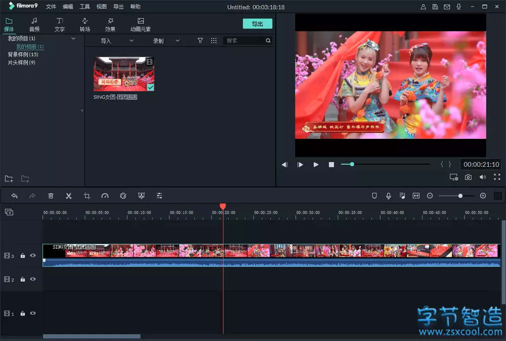The width and height of the screenshot is (506, 341).
Task: Open the speed control tool
Action: click(105, 196)
